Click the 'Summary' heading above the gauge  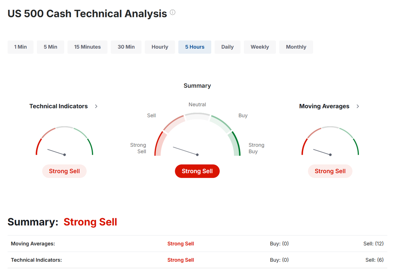(x=197, y=86)
